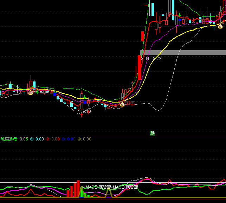Click the gray price gap bar
This screenshot has height=203, width=226.
[183, 53]
